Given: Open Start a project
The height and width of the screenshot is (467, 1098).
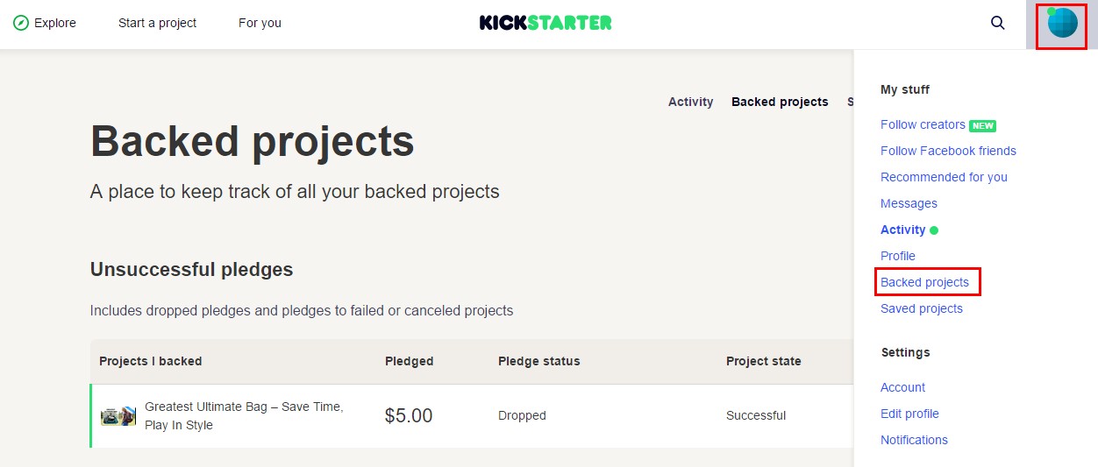Looking at the screenshot, I should (158, 23).
